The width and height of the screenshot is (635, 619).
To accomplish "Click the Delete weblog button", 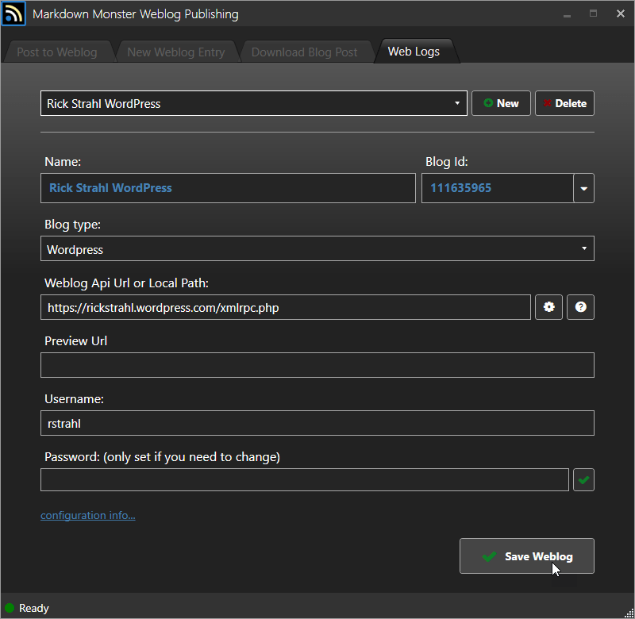I will pyautogui.click(x=564, y=103).
